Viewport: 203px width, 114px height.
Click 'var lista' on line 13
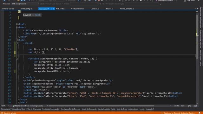click(34, 49)
